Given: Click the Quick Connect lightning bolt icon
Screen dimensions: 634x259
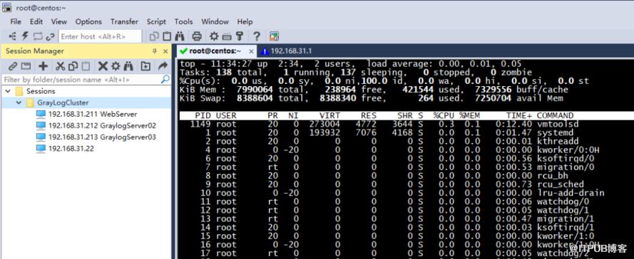Looking at the screenshot, I should [25, 36].
